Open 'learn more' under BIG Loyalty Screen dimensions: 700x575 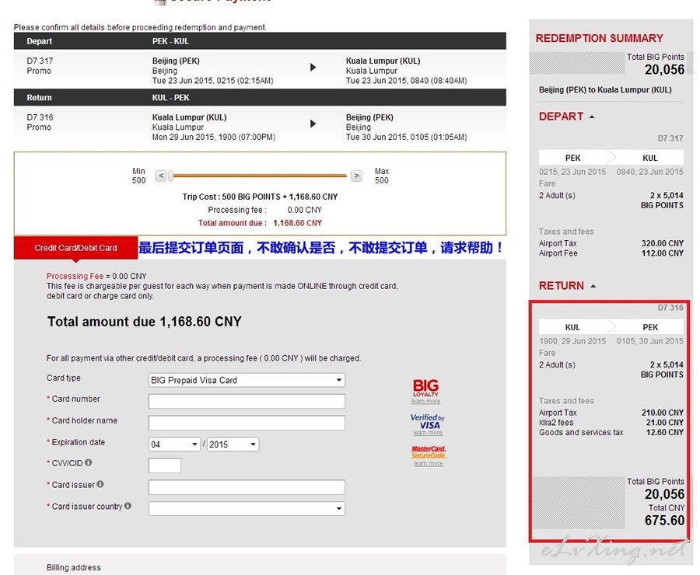[425, 401]
